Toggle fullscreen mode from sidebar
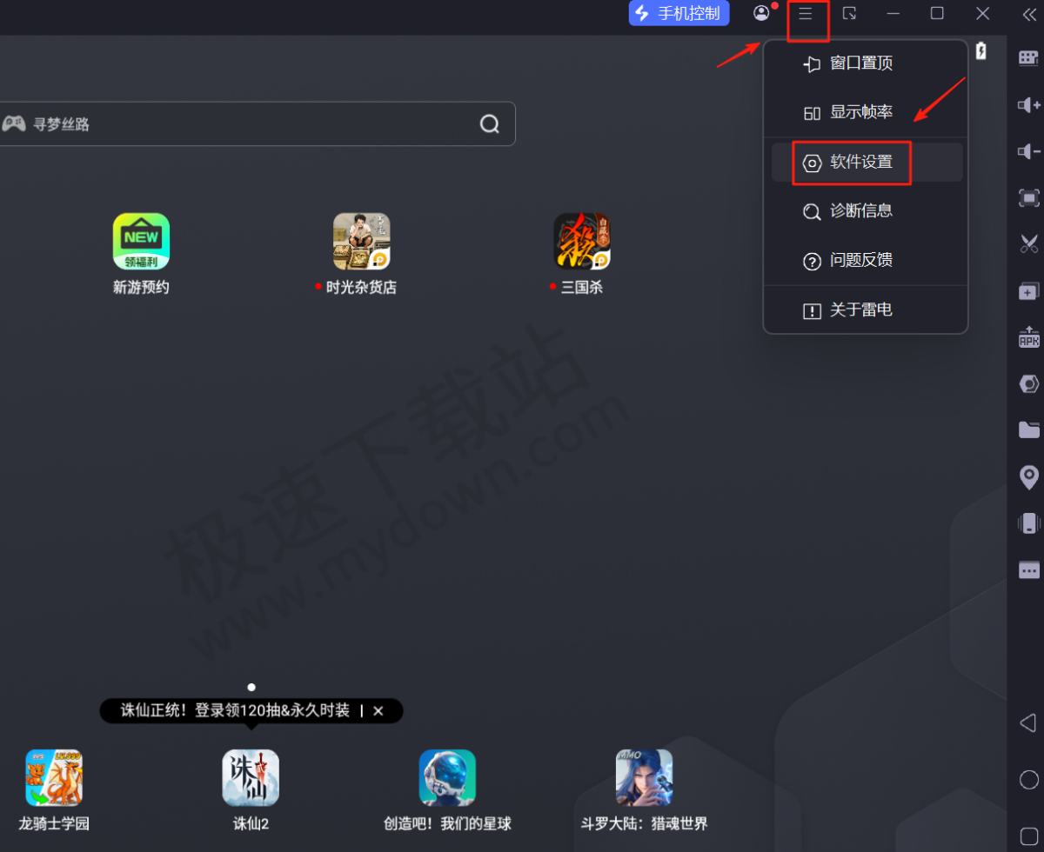Screen dimensions: 1044x852 [x=1028, y=198]
